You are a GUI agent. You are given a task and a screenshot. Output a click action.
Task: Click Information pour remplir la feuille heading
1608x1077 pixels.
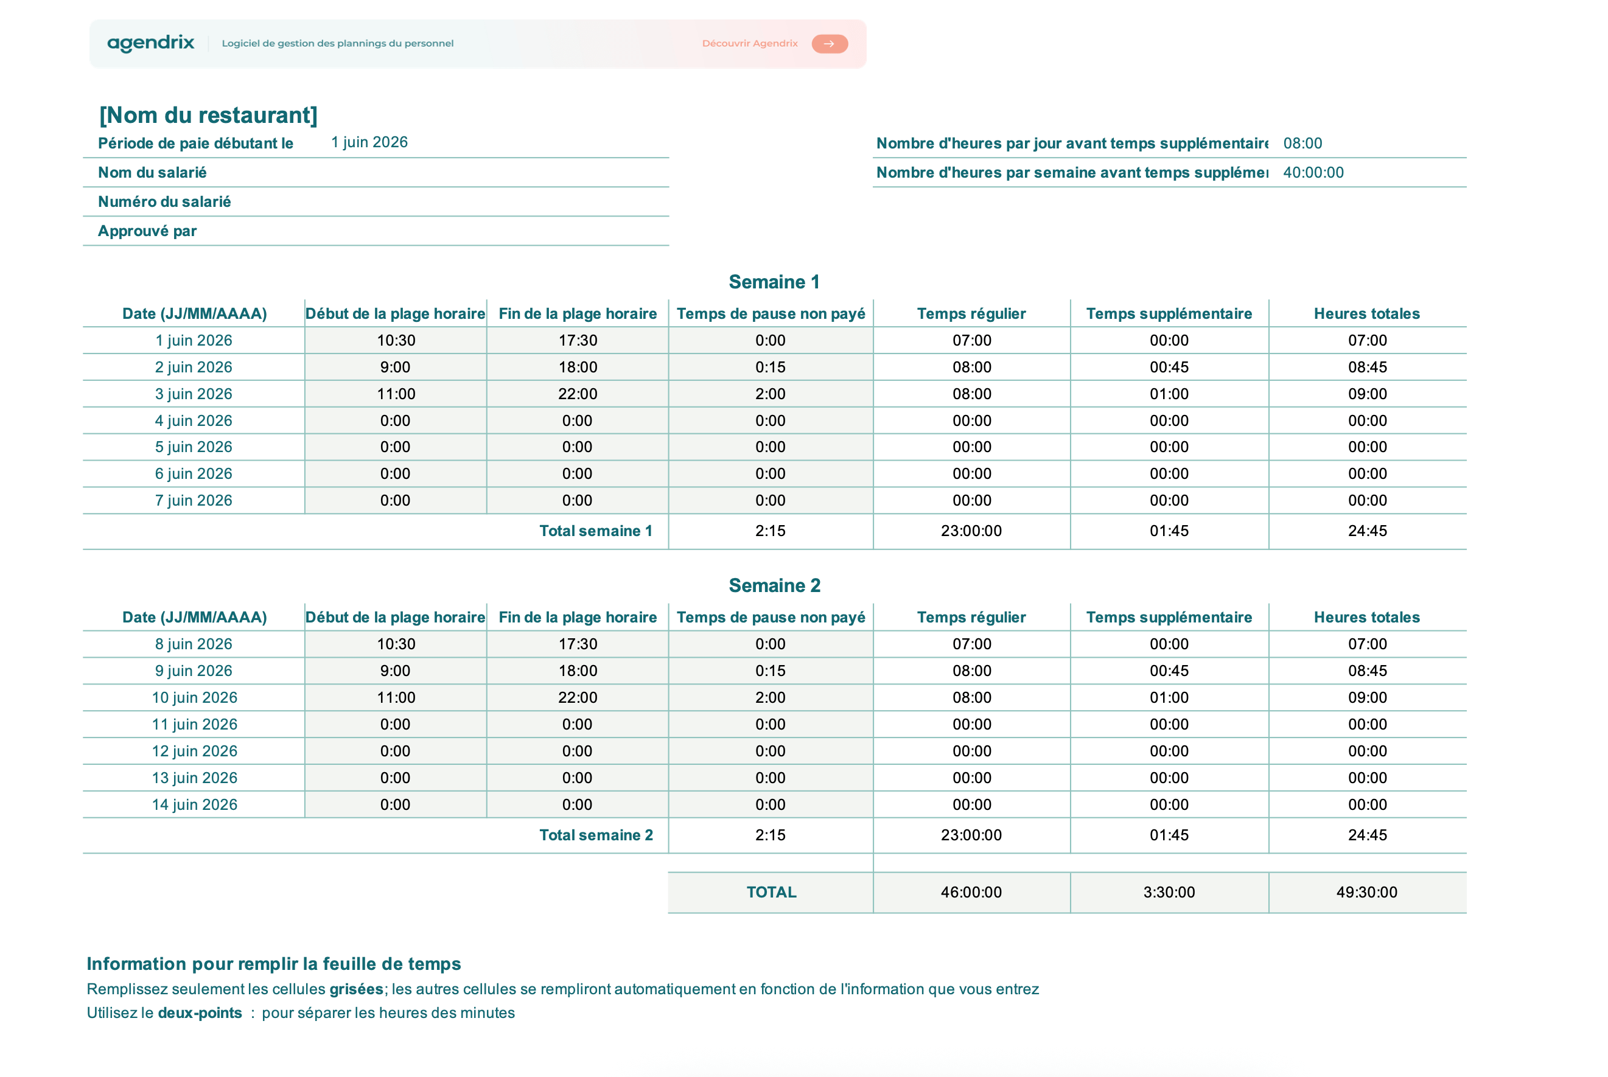pos(273,964)
